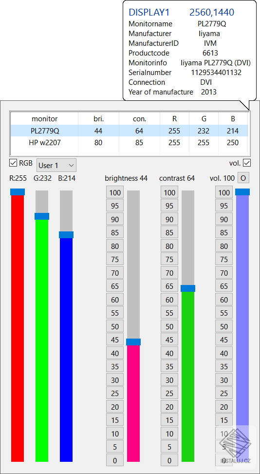Click serial number 1129534401132 in tooltip
The height and width of the screenshot is (474, 260).
[x=216, y=73]
